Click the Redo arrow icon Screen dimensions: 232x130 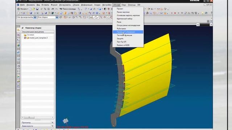click(57, 9)
